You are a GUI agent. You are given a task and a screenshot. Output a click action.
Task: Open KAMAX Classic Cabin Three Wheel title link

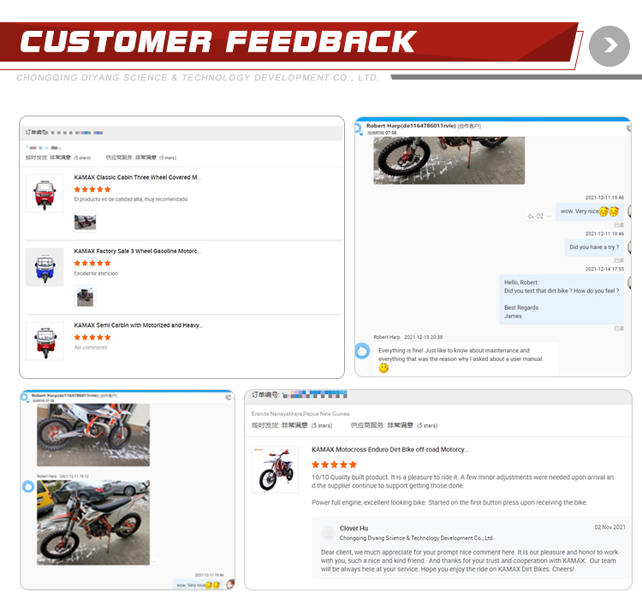[x=137, y=177]
